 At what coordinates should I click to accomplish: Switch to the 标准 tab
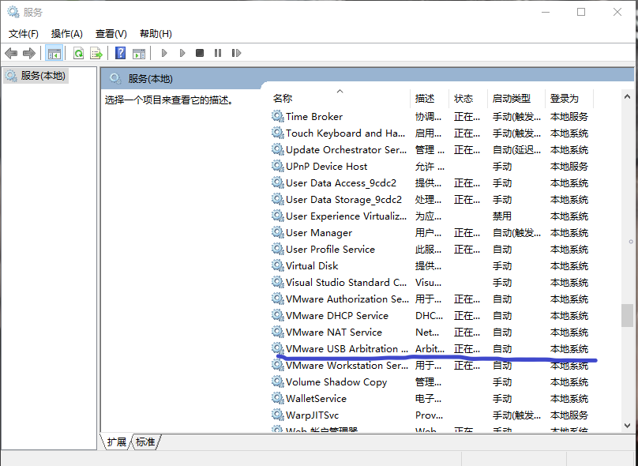pos(144,442)
